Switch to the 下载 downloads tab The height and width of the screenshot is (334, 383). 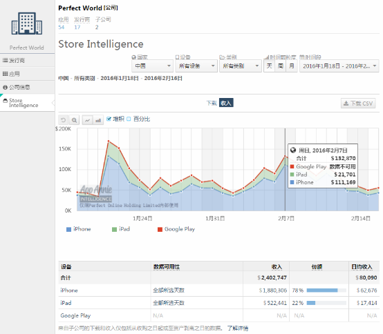click(212, 103)
